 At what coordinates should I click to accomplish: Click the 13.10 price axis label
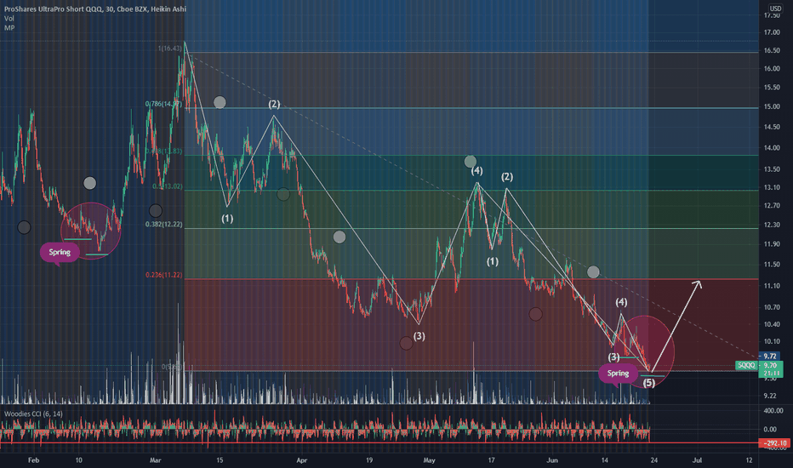[772, 187]
